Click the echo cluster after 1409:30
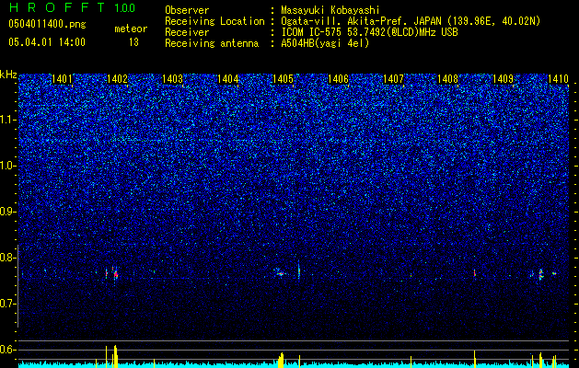This screenshot has width=579, height=368. [x=541, y=274]
